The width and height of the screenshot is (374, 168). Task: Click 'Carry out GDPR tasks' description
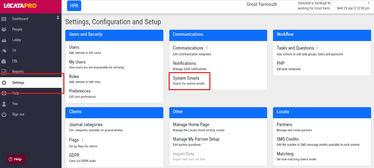coord(83,161)
